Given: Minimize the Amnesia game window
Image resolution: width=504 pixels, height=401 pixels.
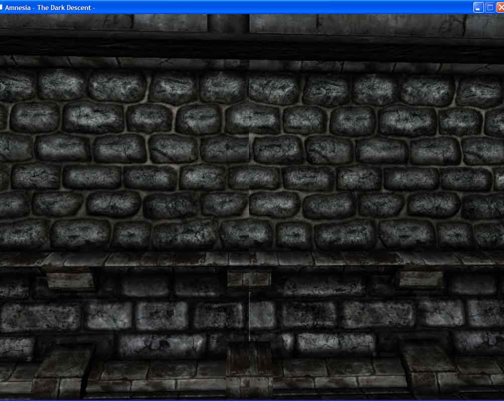Looking at the screenshot, I should pyautogui.click(x=478, y=7).
